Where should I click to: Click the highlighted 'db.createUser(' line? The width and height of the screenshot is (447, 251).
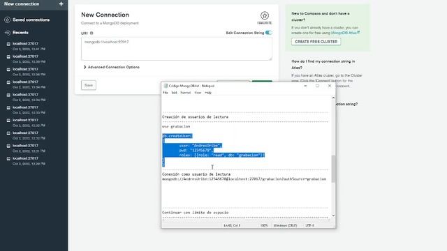[x=177, y=136]
